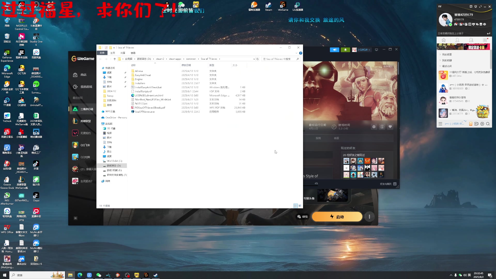Click the yellow 启动 launch button

pos(337,217)
